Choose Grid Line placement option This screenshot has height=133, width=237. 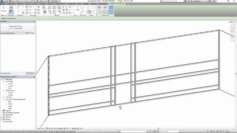tap(100, 10)
